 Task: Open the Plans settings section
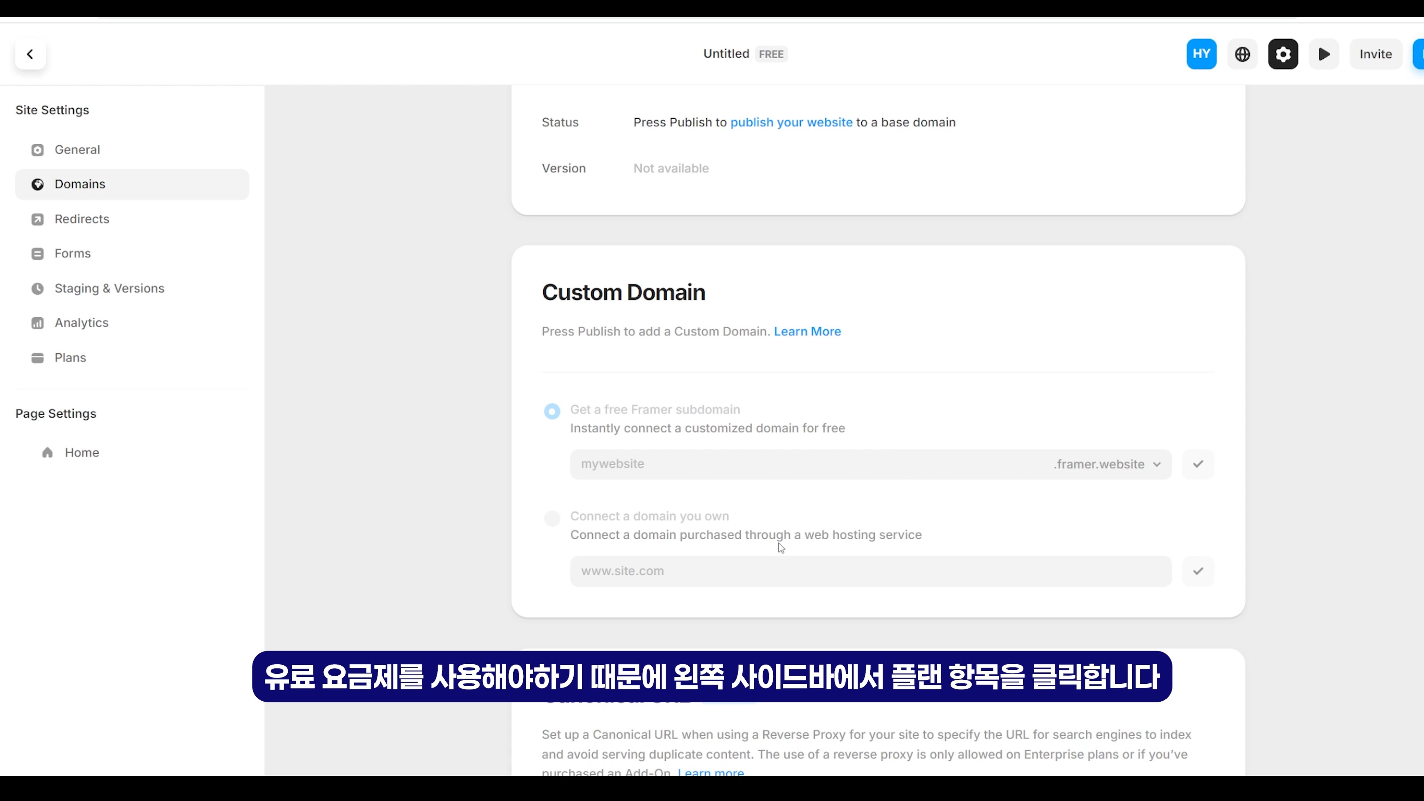[x=70, y=357]
